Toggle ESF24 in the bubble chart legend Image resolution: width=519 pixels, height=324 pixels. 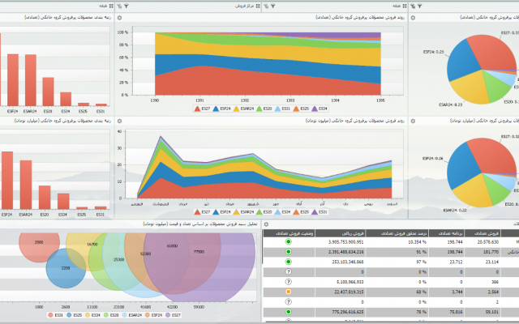pyautogui.click(x=153, y=315)
